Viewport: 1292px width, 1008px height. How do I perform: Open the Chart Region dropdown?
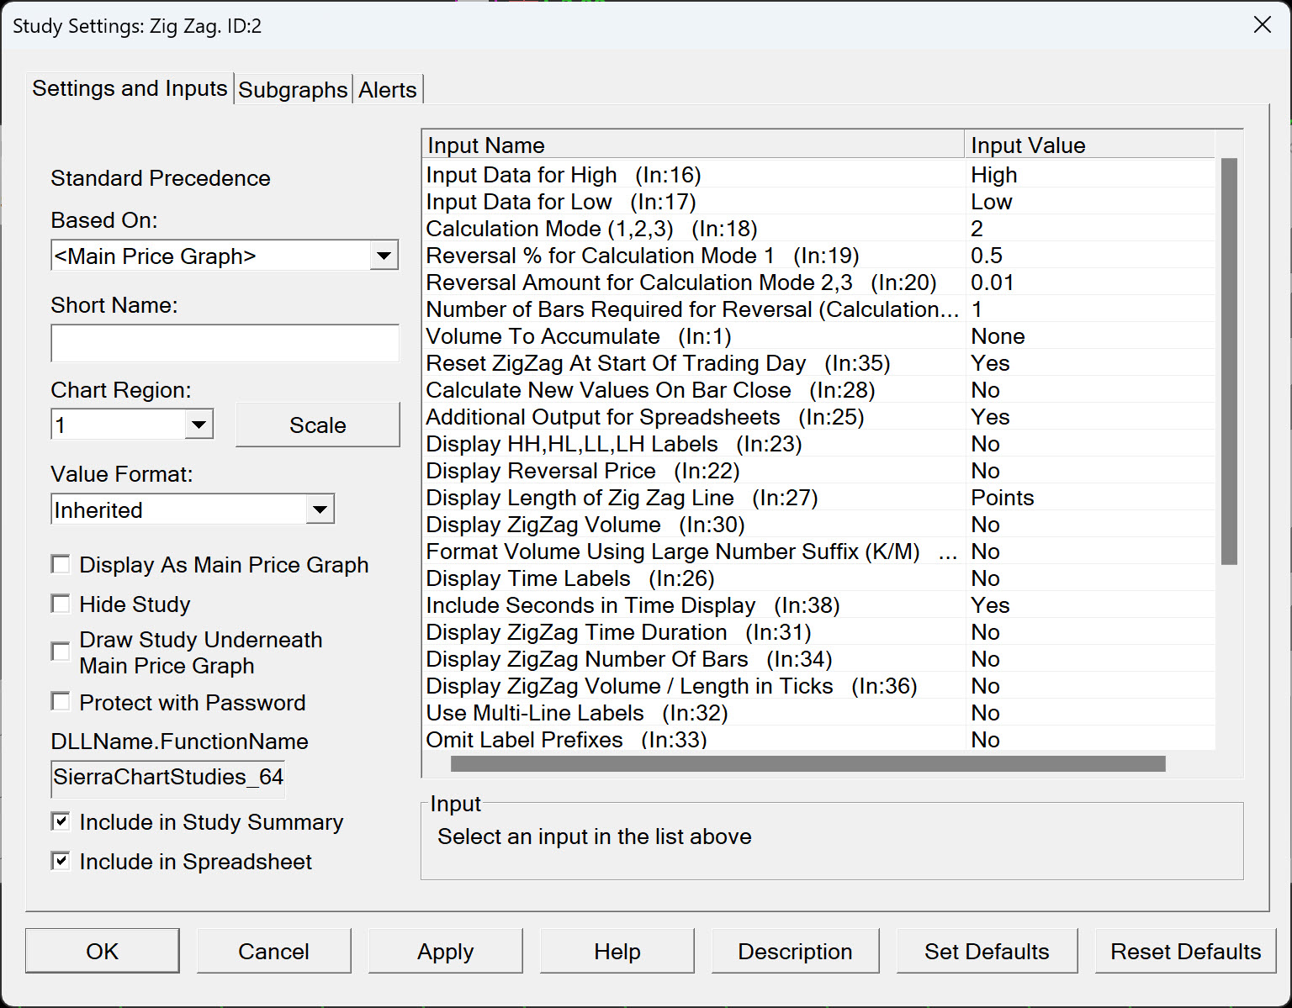[x=199, y=425]
